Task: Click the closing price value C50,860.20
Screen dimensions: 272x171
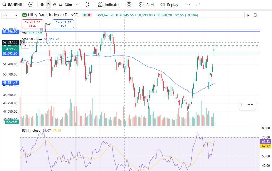Action: 163,15
